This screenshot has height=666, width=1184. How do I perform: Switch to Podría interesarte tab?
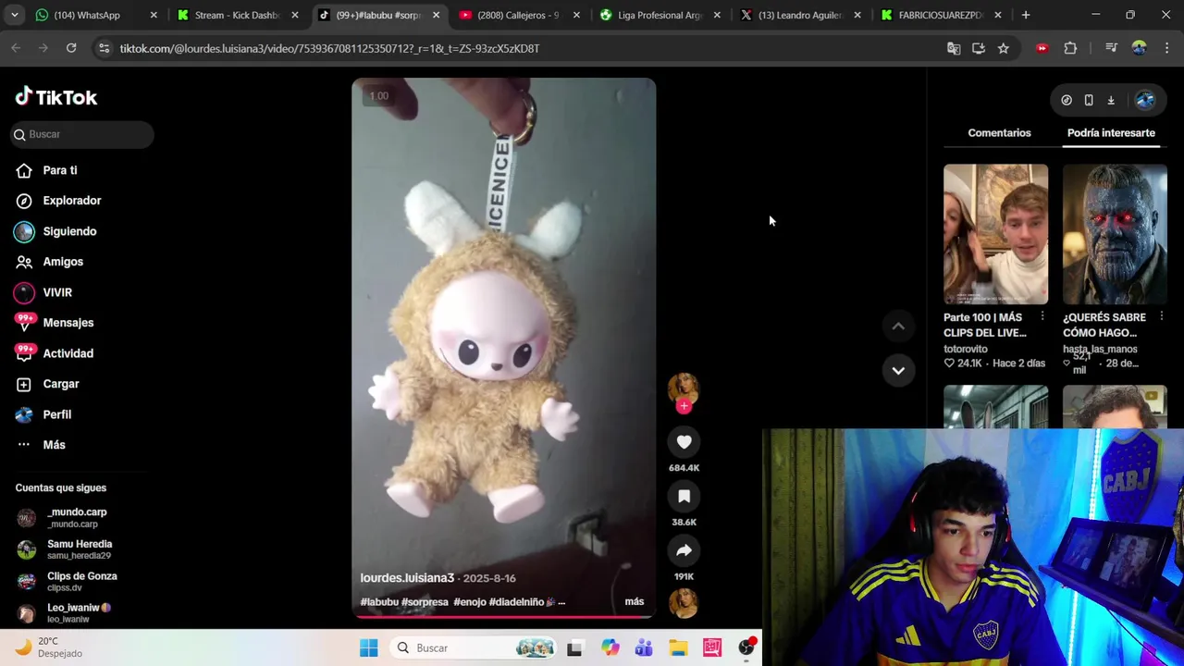pyautogui.click(x=1111, y=133)
